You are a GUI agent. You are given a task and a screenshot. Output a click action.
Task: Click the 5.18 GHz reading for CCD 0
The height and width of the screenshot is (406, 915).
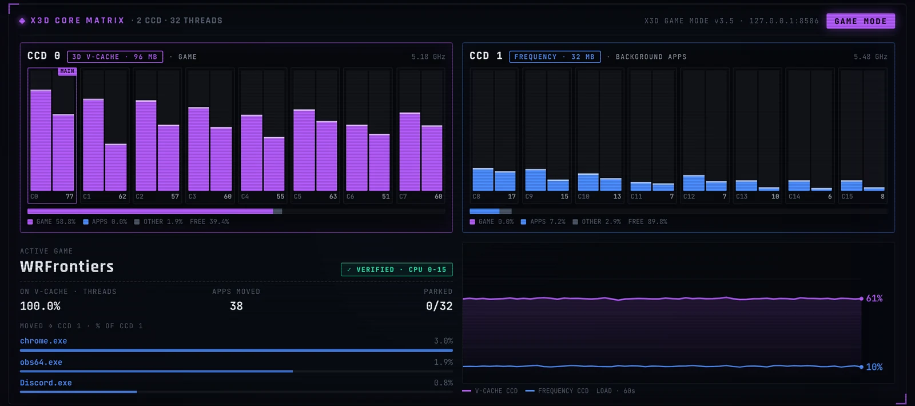[x=428, y=57]
